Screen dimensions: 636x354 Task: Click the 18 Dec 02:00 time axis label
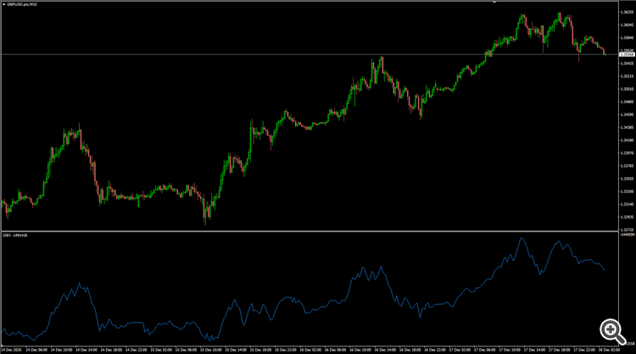point(609,350)
